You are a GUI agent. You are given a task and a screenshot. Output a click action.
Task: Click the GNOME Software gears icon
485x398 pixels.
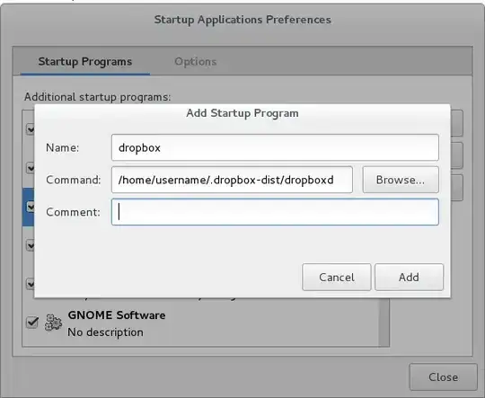tap(53, 323)
